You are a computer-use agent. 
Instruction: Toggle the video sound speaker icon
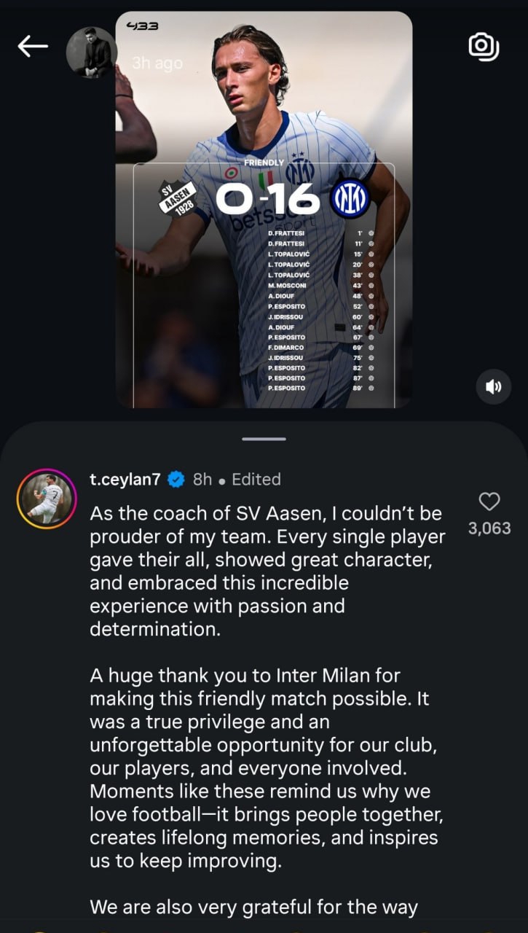[x=494, y=387]
